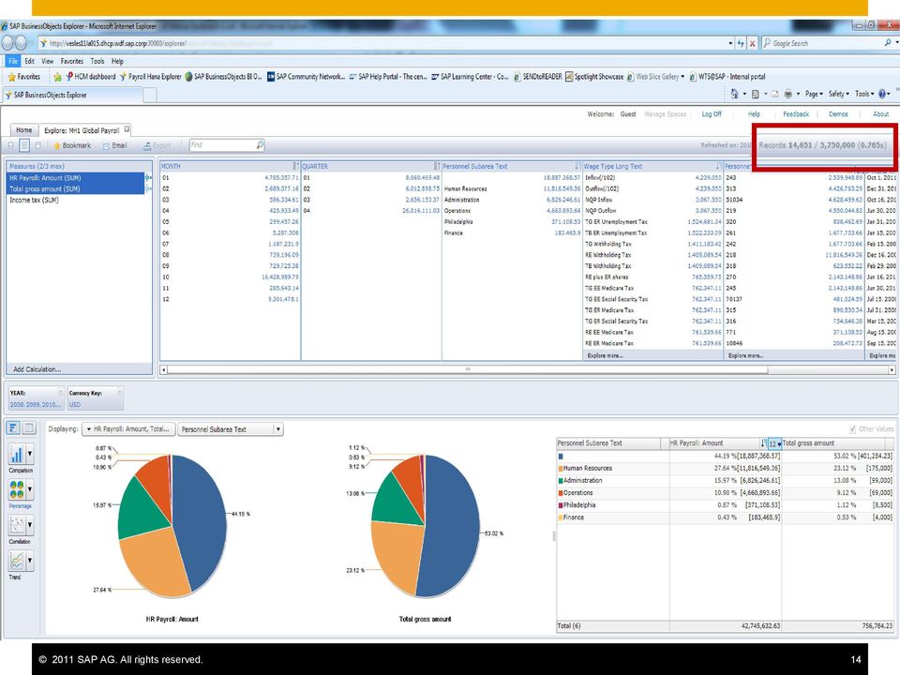Open the HR Payroll: Amount, Total... measures dropdown
The width and height of the screenshot is (900, 675).
click(128, 428)
